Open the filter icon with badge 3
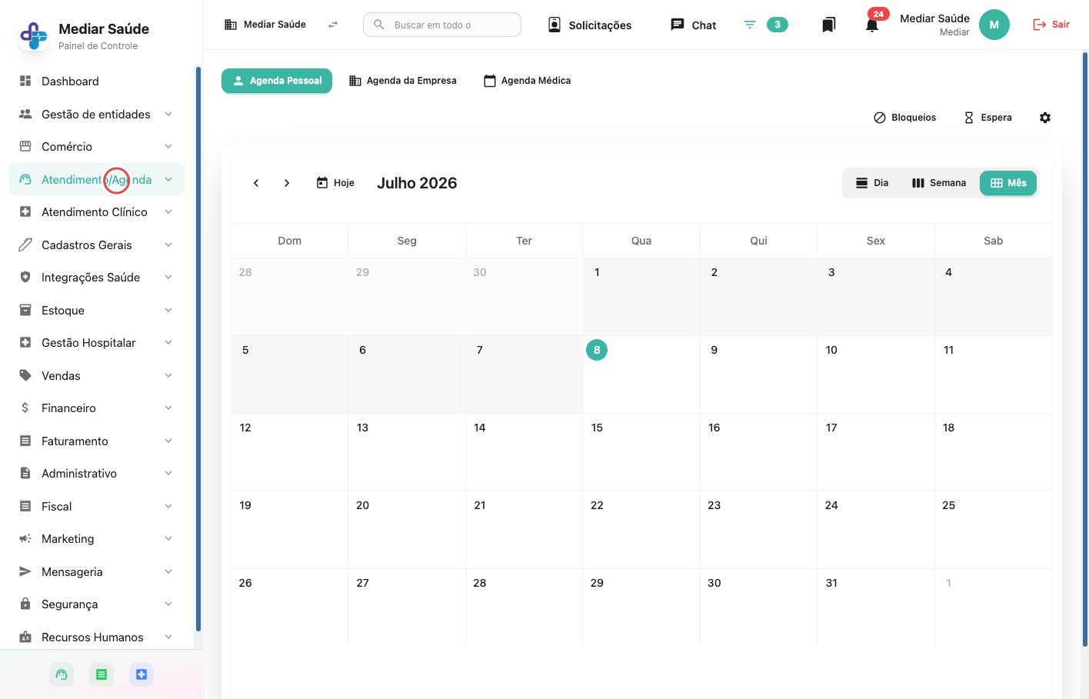 (750, 25)
